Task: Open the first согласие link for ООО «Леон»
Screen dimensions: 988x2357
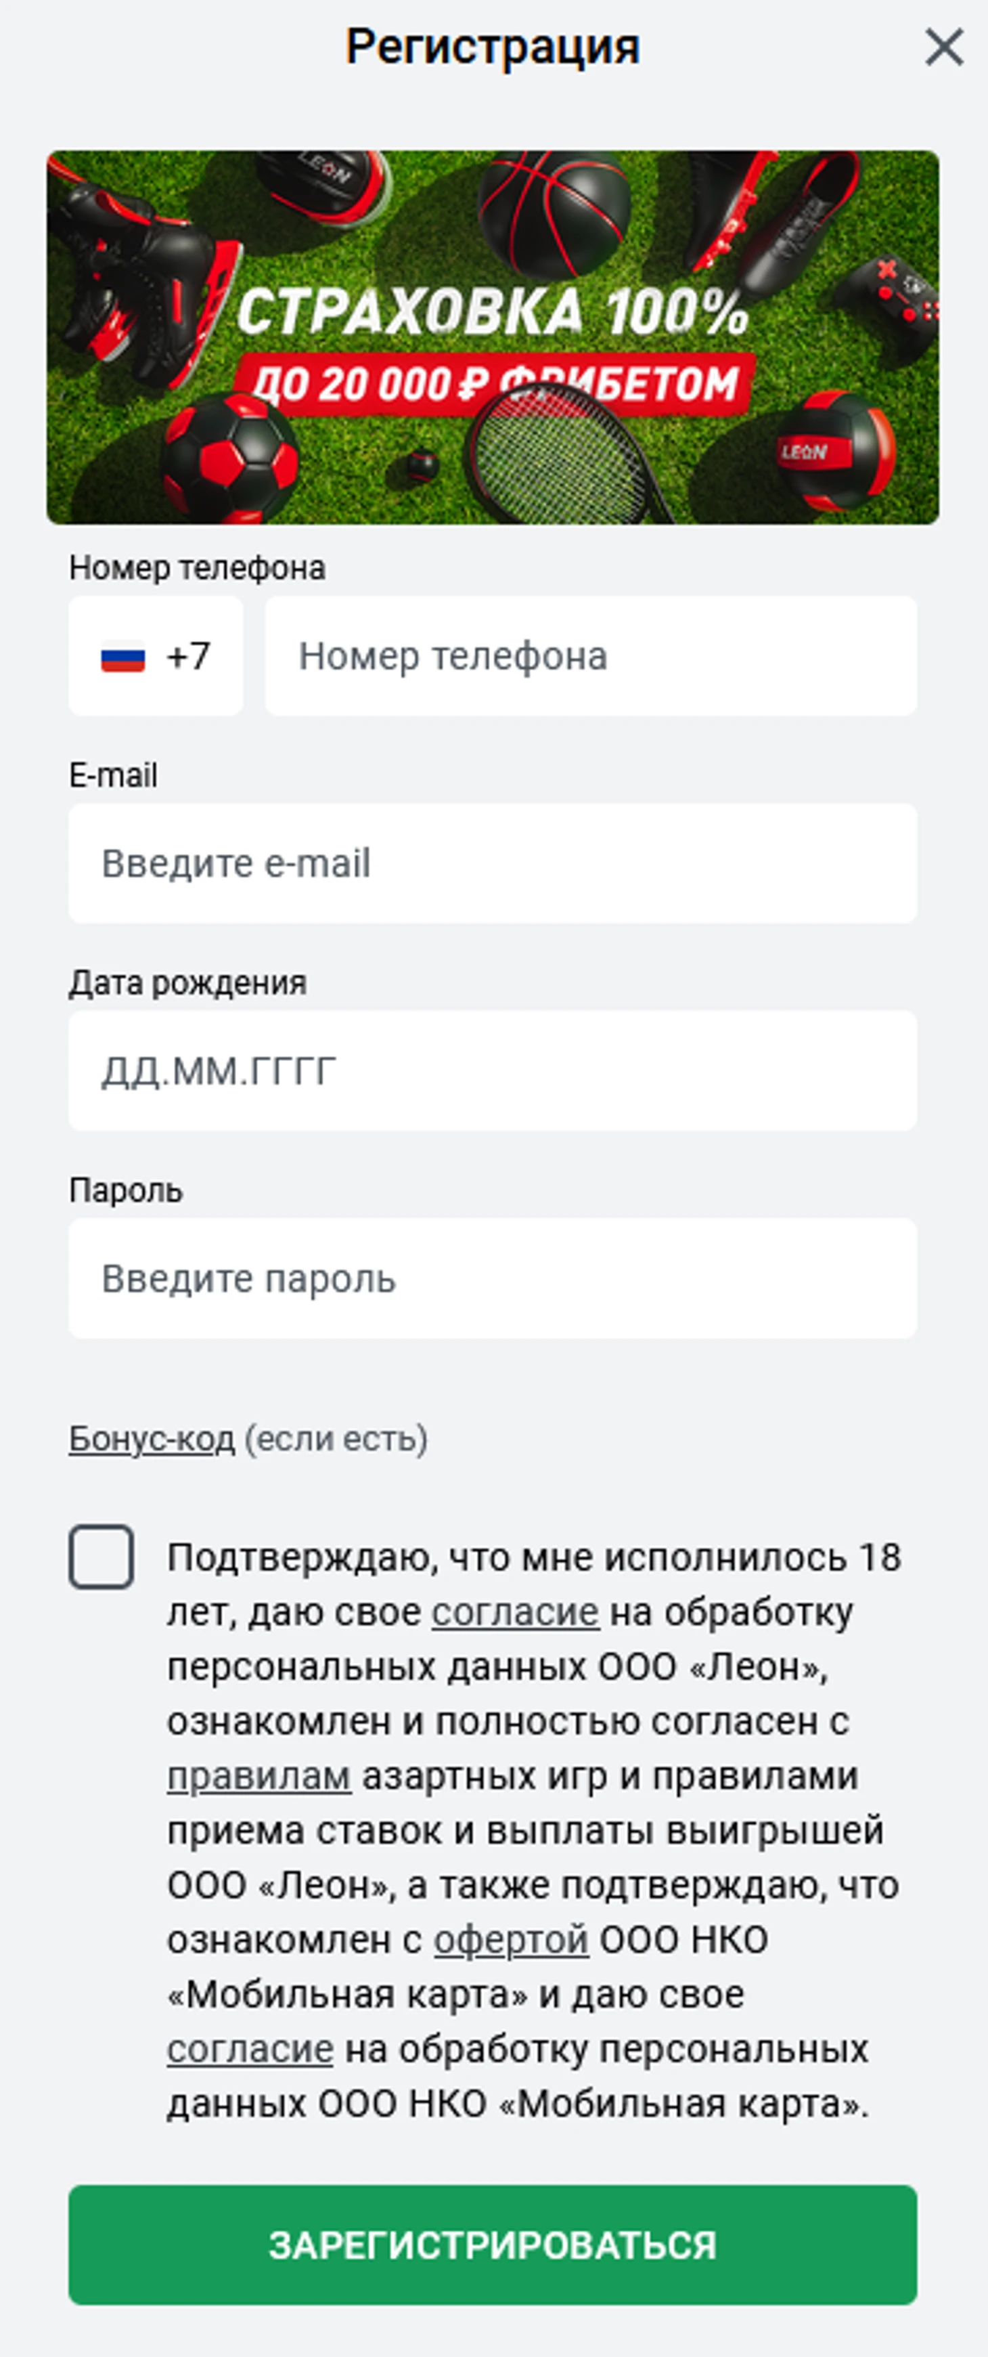Action: point(515,1612)
